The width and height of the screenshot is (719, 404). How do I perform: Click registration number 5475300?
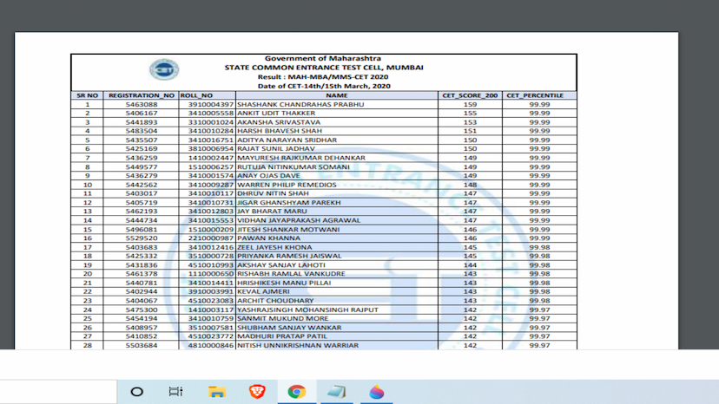(x=142, y=310)
